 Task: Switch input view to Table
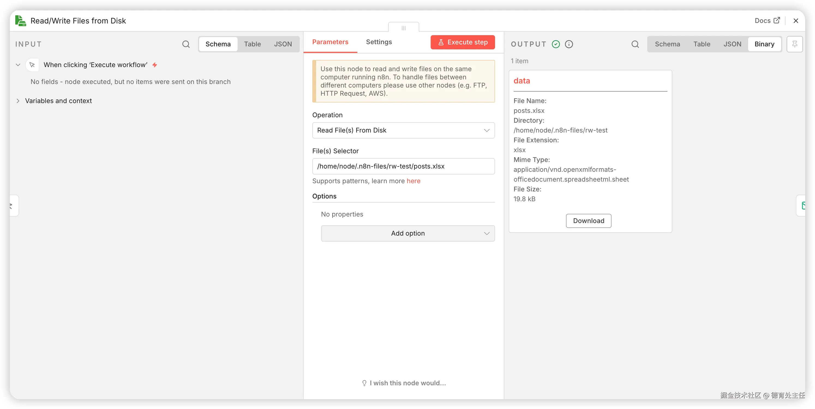click(252, 44)
